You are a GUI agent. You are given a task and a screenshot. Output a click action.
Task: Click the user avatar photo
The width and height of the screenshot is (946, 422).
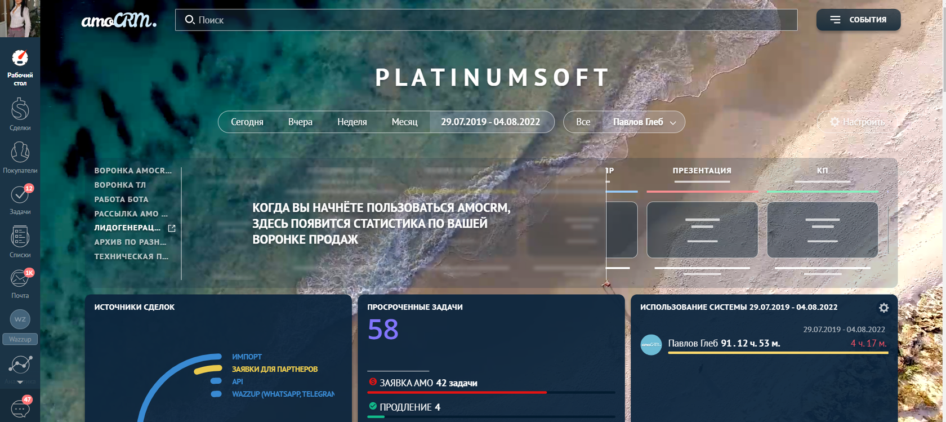coord(20,18)
